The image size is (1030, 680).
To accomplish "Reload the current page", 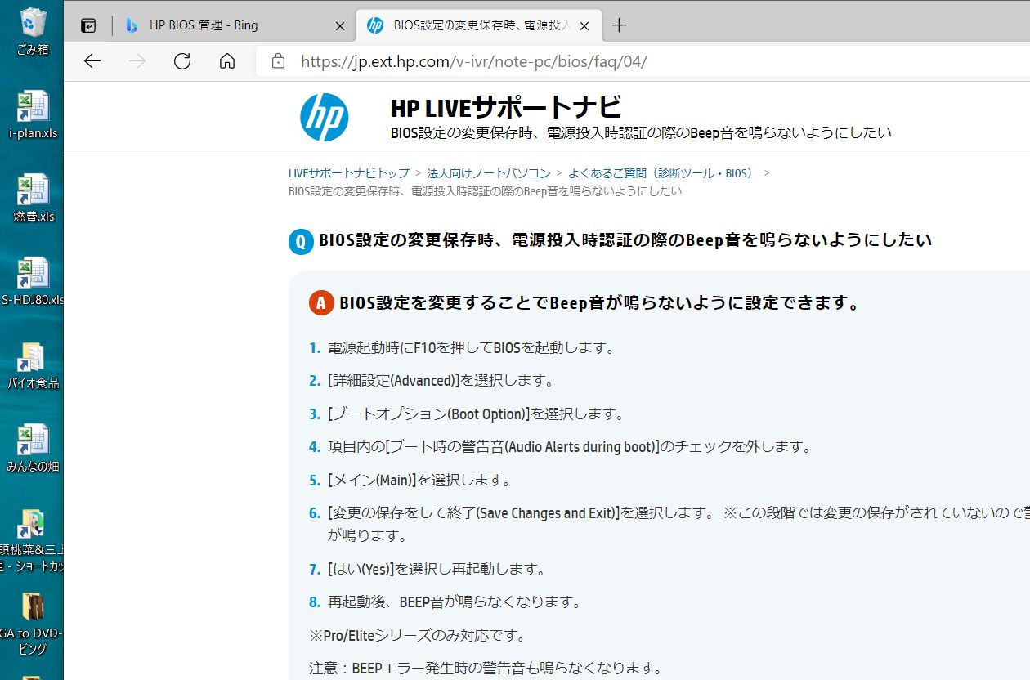I will click(182, 61).
